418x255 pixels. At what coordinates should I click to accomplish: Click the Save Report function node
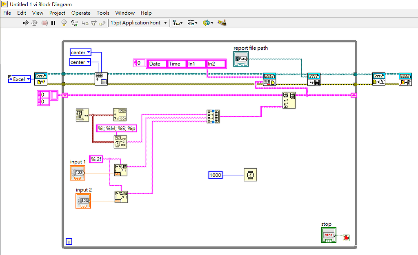[x=314, y=79]
